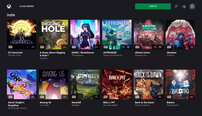202x116 pixels.
Task: Click the 'Indie' section heading
Action: click(11, 15)
